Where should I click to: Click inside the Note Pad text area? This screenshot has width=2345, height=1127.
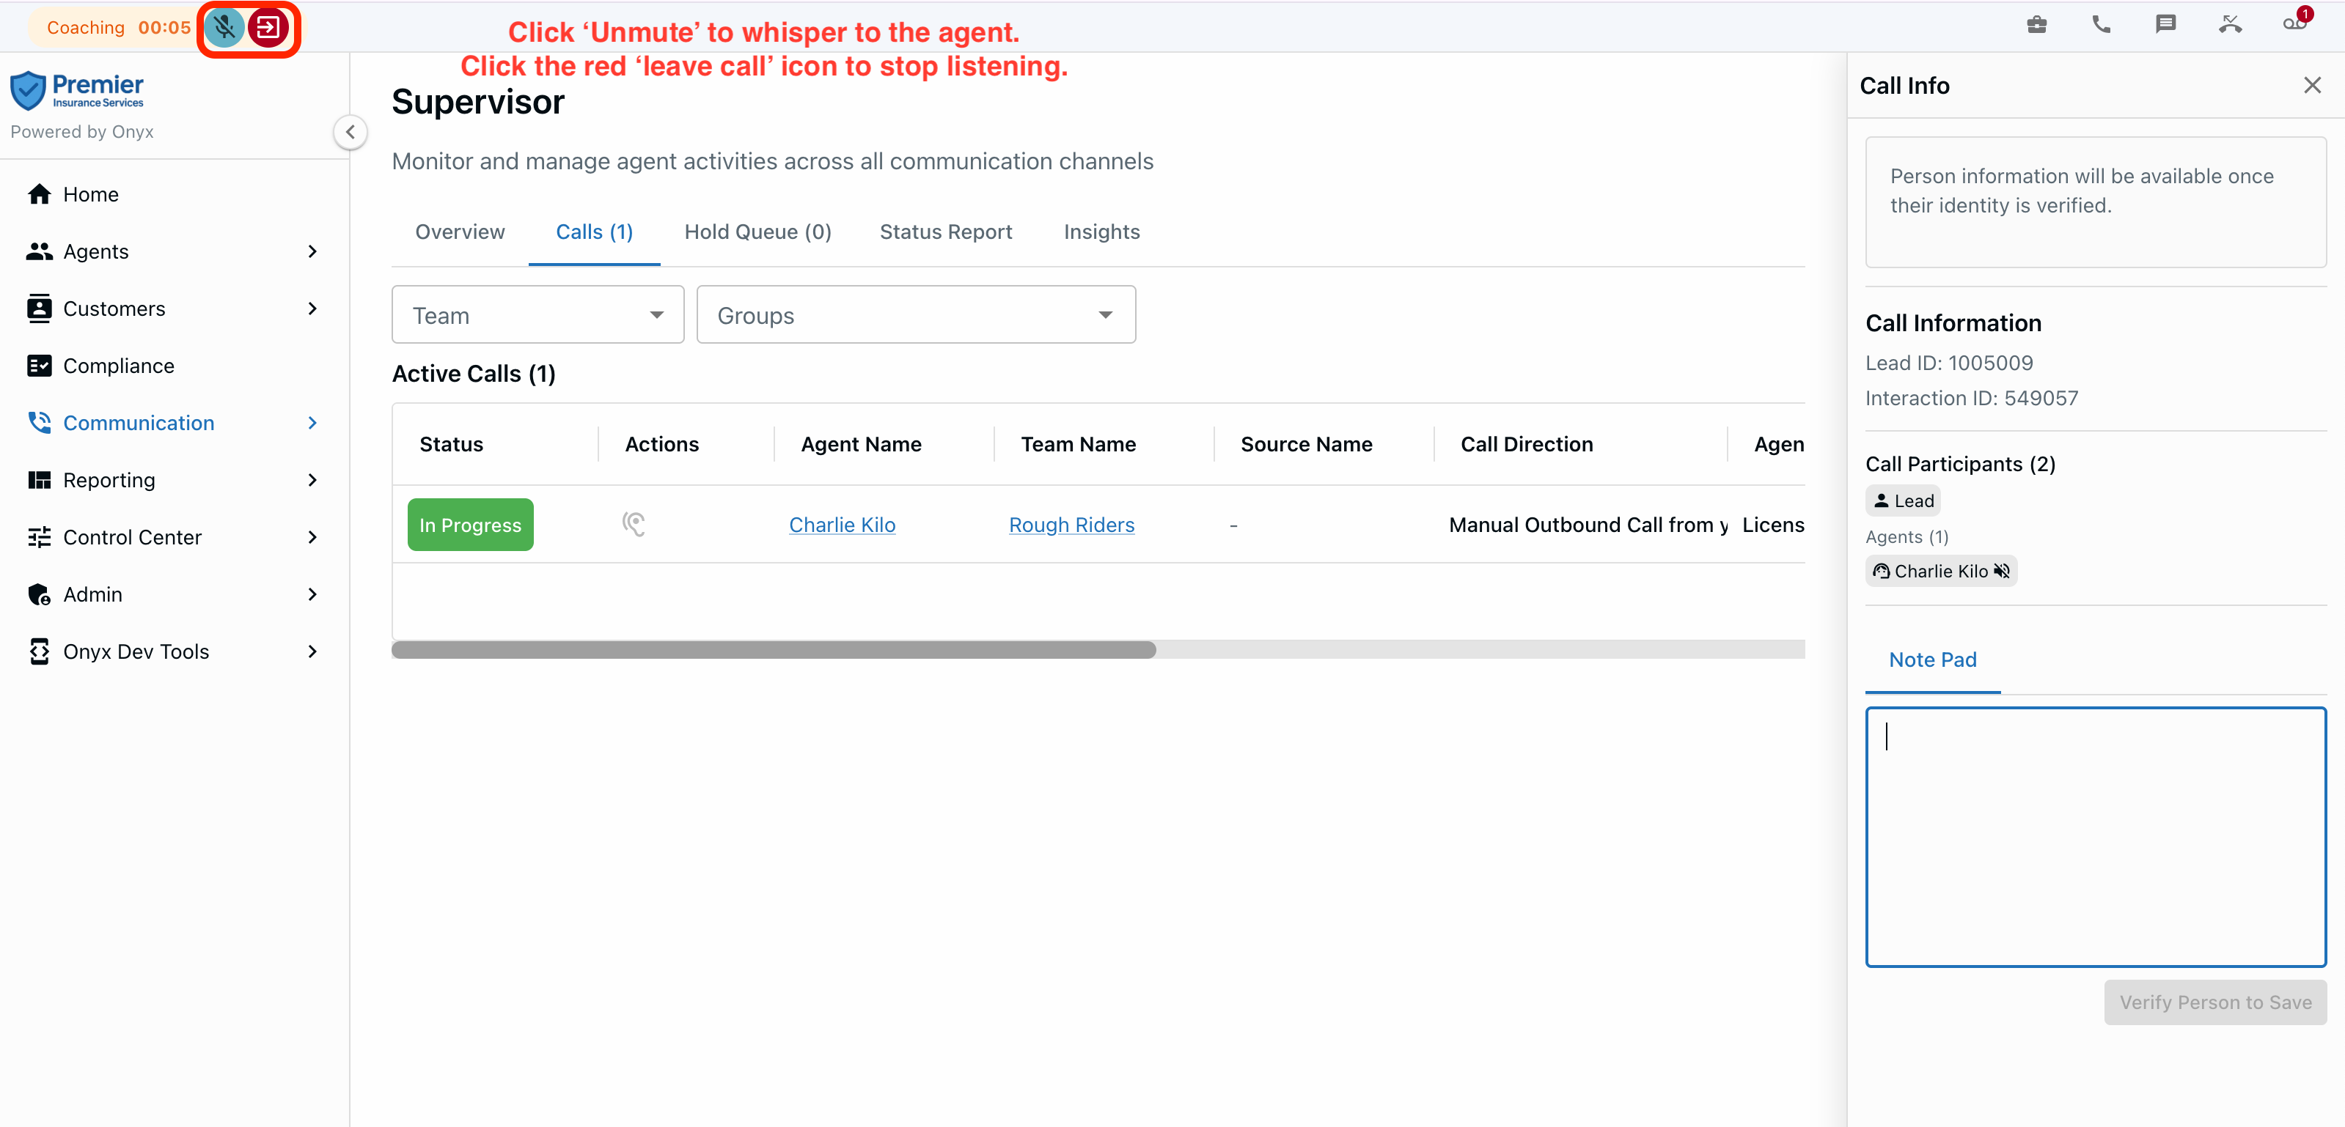pos(2096,837)
